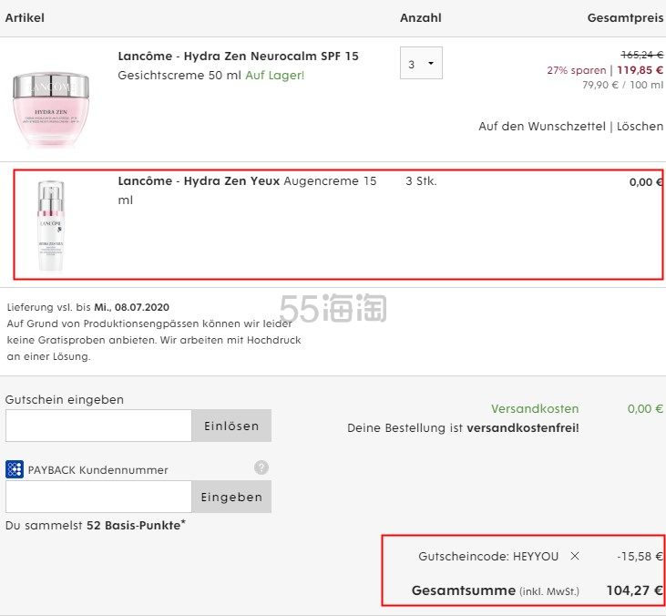Click the discounted price 119,85 €
Viewport: 666px width, 616px height.
click(x=640, y=70)
